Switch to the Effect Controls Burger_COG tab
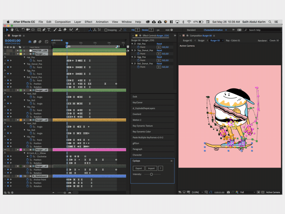This screenshot has width=285, height=214. tap(155, 36)
